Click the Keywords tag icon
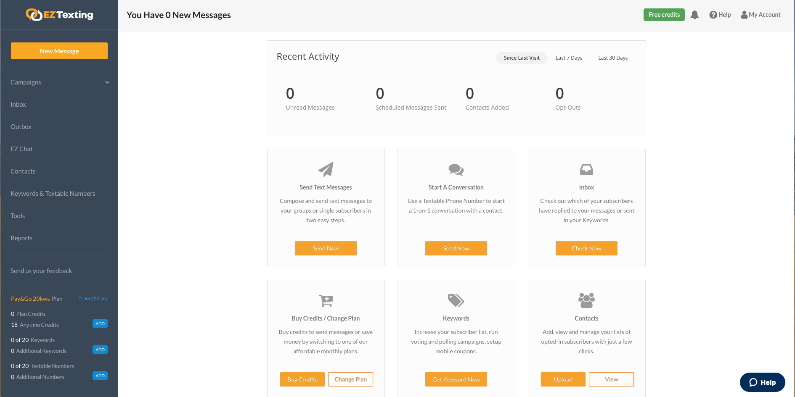 pyautogui.click(x=456, y=300)
